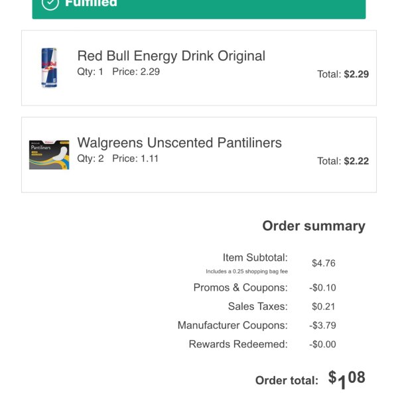This screenshot has height=398, width=398.
Task: Click the Sales Taxes amount $0.21
Action: coord(324,306)
